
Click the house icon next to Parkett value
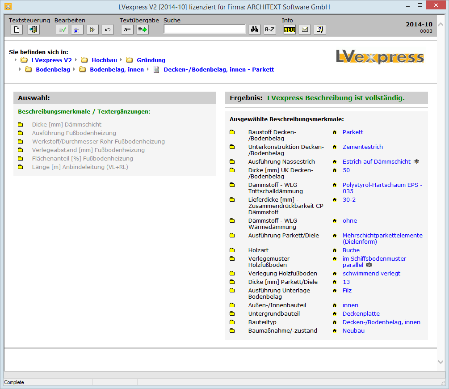335,132
